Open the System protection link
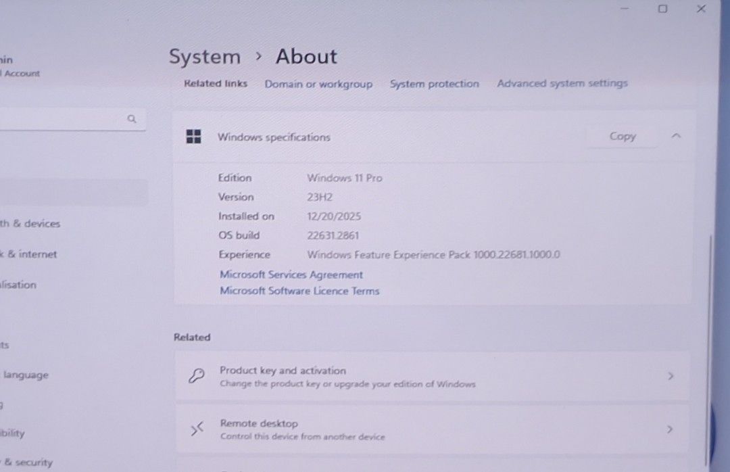This screenshot has height=472, width=730. 434,84
